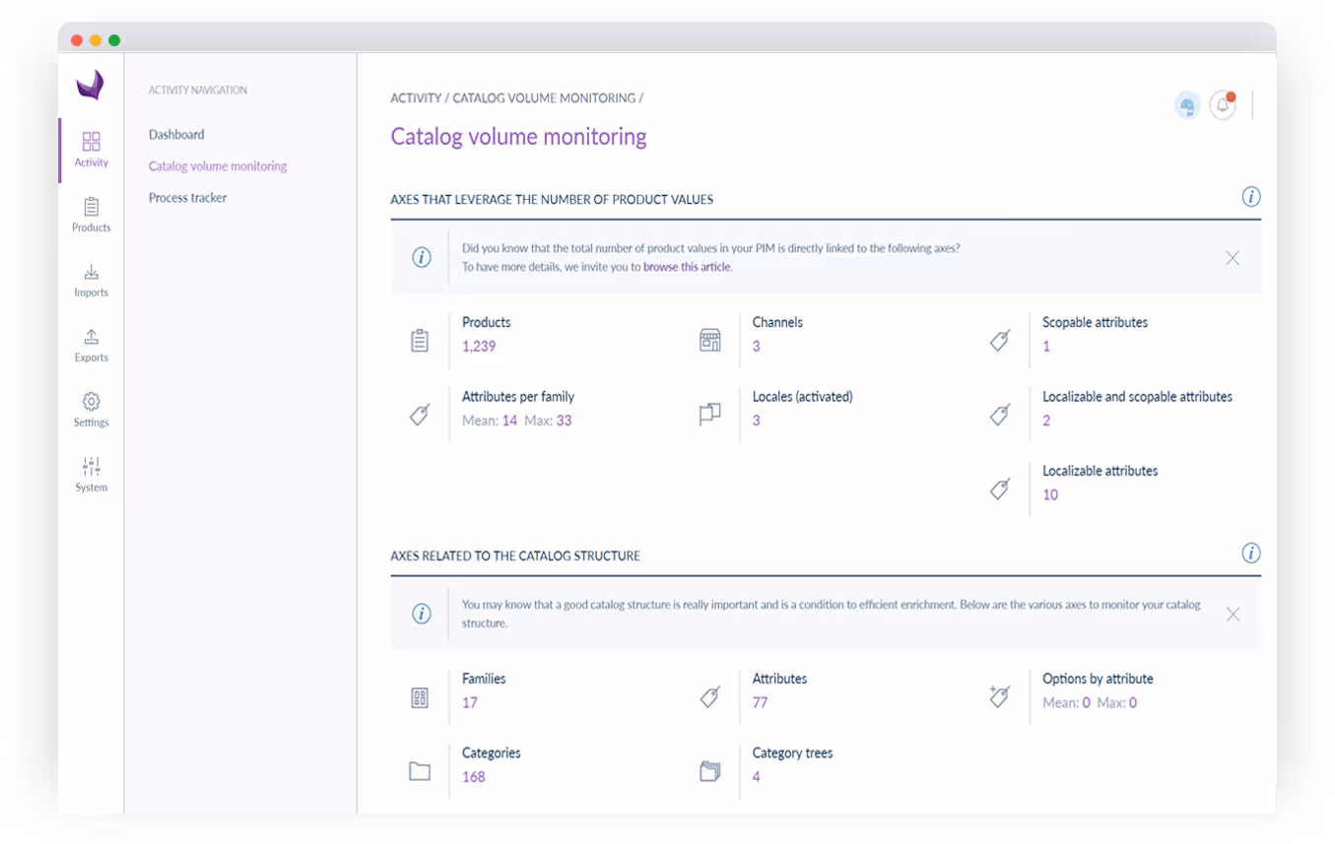This screenshot has height=844, width=1335.
Task: Click the Attributes per family tag icon
Action: (x=420, y=415)
